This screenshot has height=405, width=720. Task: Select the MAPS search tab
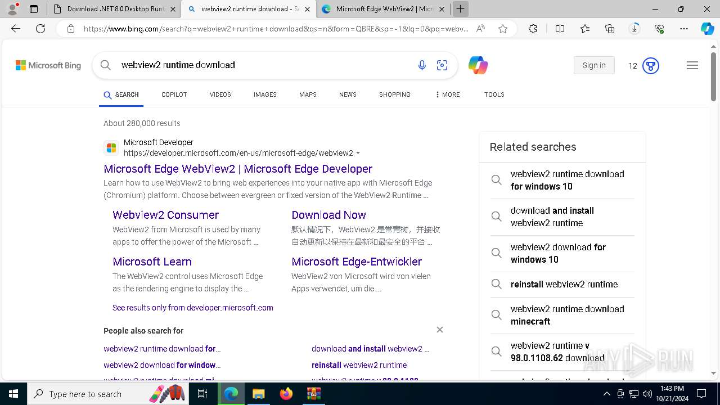coord(308,94)
